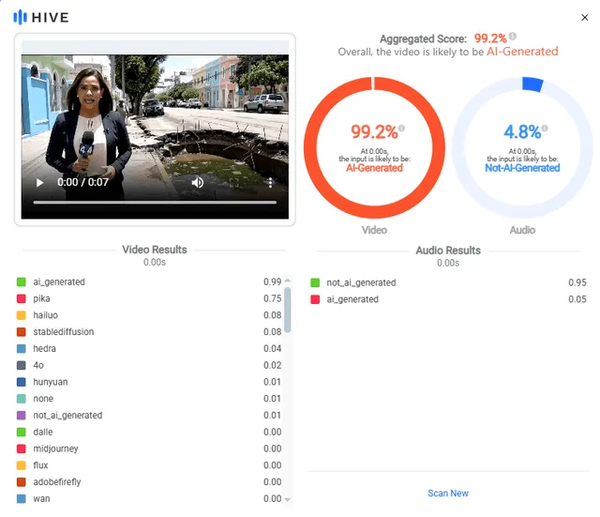Select the hailuo result label

point(46,315)
